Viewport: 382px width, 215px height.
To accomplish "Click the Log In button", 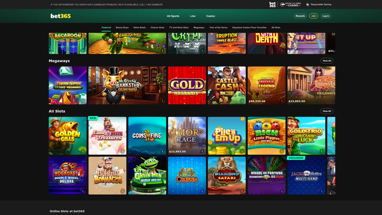I will point(326,16).
